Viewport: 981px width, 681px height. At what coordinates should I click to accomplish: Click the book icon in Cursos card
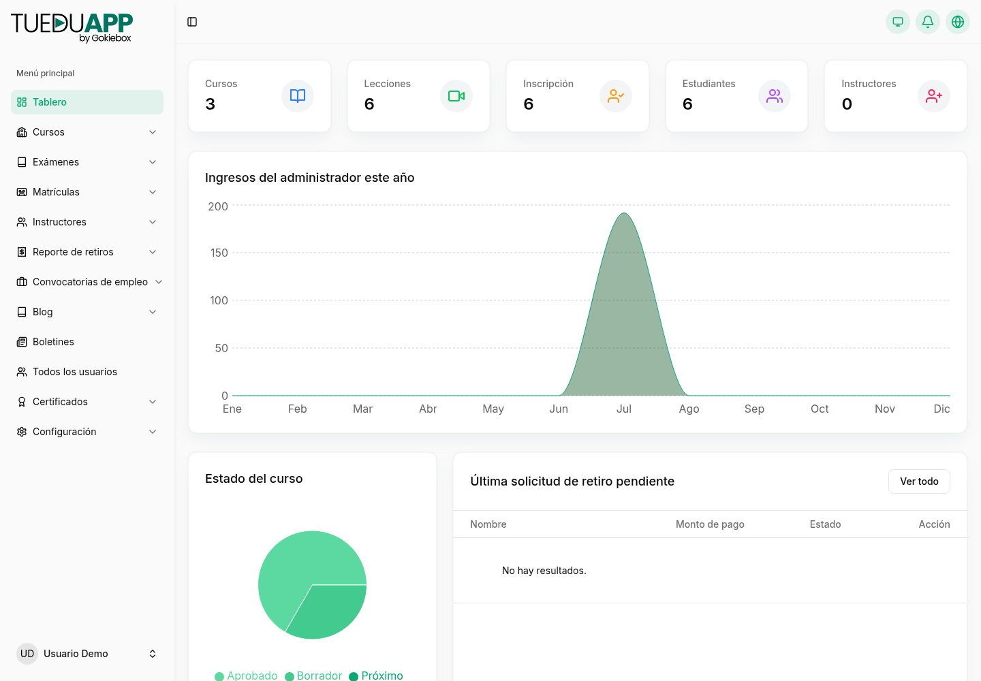pos(298,96)
